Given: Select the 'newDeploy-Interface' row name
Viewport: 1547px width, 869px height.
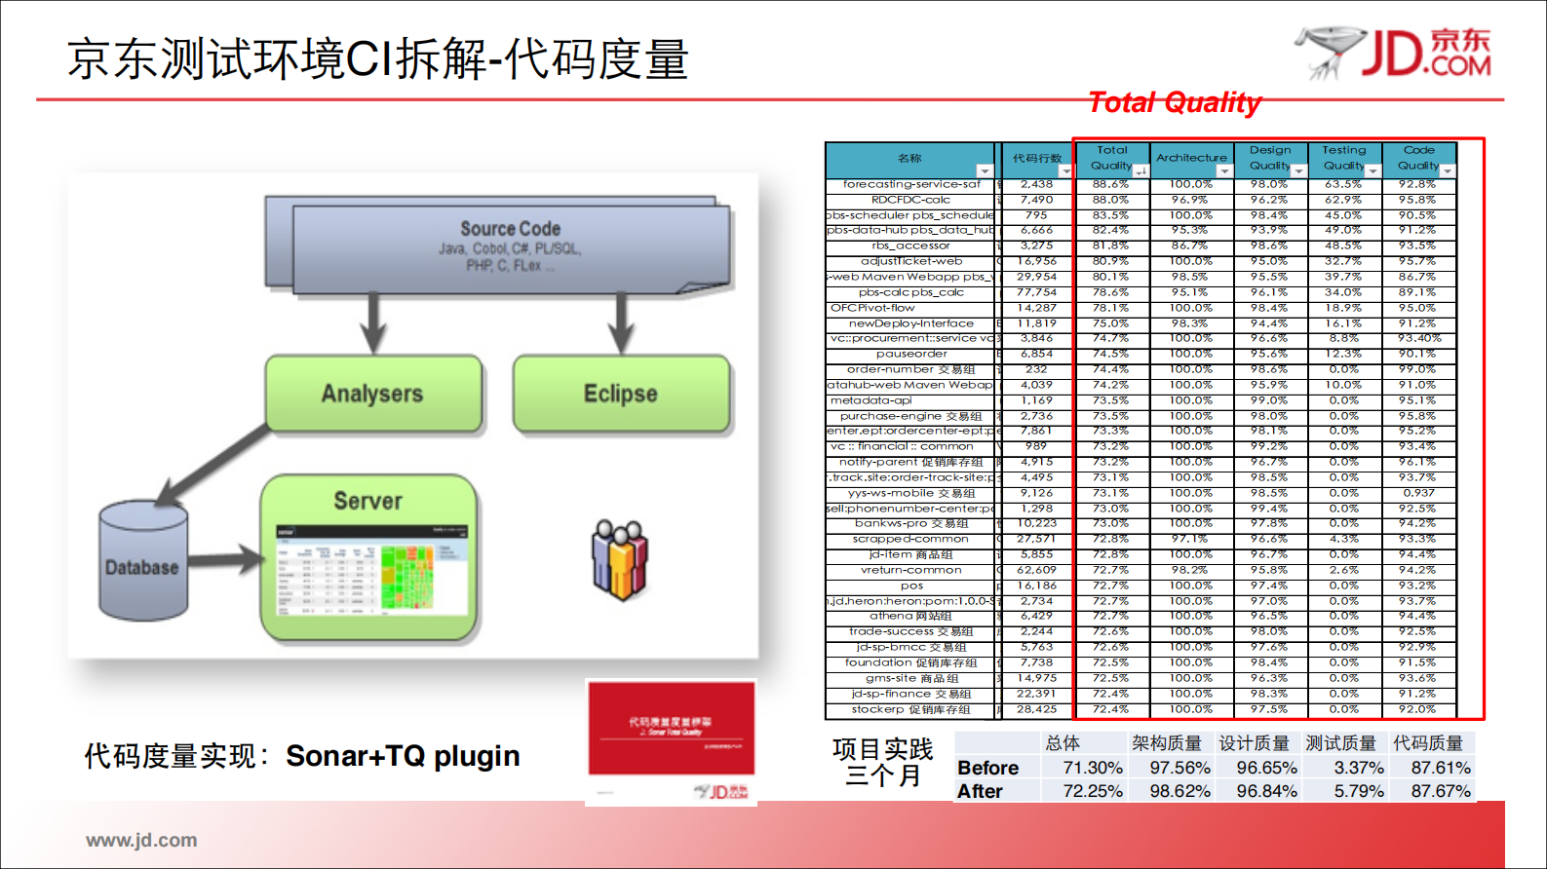Looking at the screenshot, I should click(x=911, y=323).
